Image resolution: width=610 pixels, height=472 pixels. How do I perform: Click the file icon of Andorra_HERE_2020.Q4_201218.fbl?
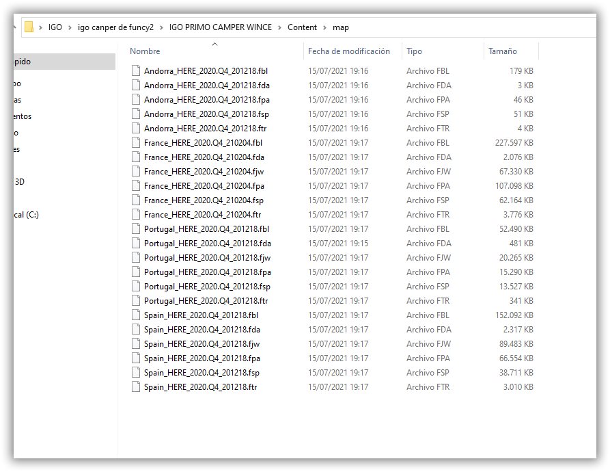[136, 70]
